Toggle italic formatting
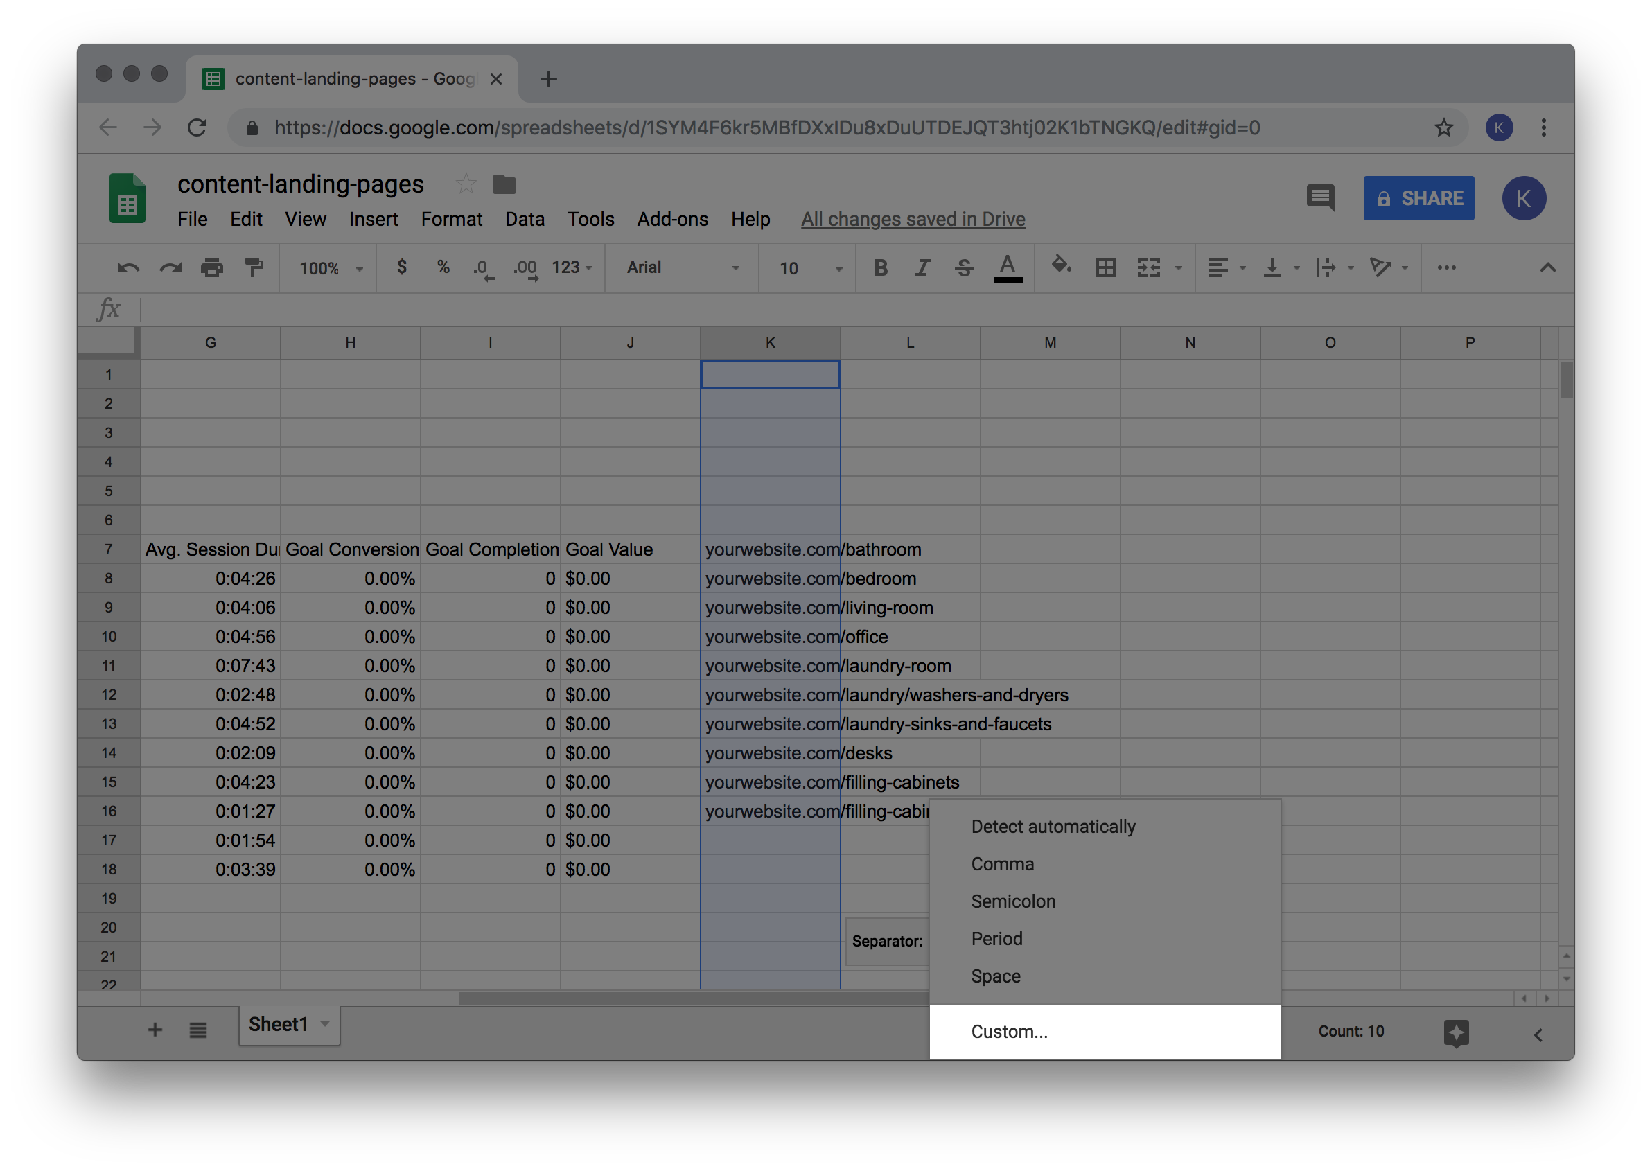The height and width of the screenshot is (1171, 1652). (922, 267)
